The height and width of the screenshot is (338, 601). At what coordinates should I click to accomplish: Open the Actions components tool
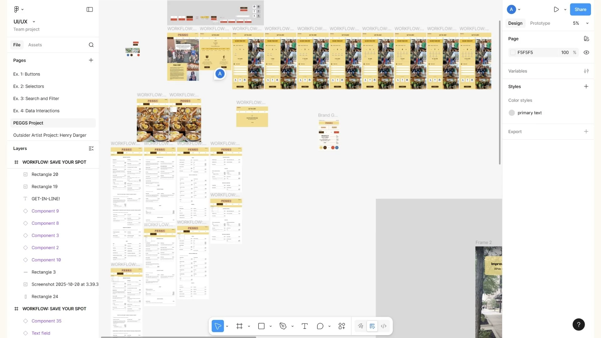coord(342,326)
